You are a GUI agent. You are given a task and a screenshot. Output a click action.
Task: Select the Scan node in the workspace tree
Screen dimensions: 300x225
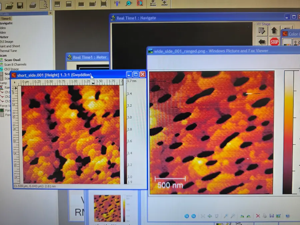pyautogui.click(x=3, y=55)
